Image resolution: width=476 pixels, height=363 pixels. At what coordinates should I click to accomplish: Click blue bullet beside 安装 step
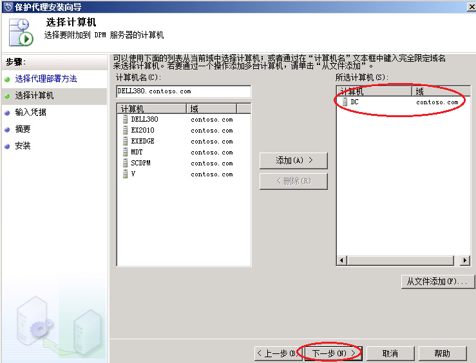pos(7,147)
